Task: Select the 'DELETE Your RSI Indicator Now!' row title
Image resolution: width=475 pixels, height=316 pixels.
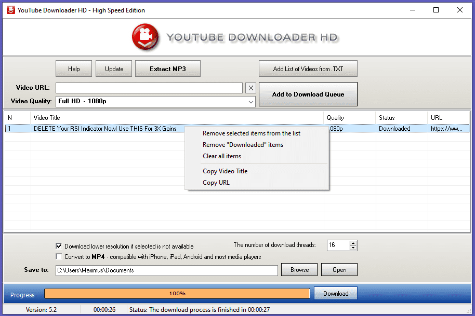Action: tap(105, 129)
